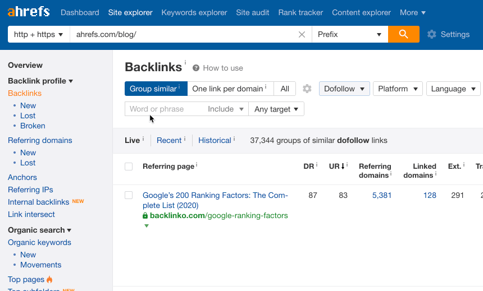Click the Word or phrase input field
The height and width of the screenshot is (291, 483).
click(164, 109)
